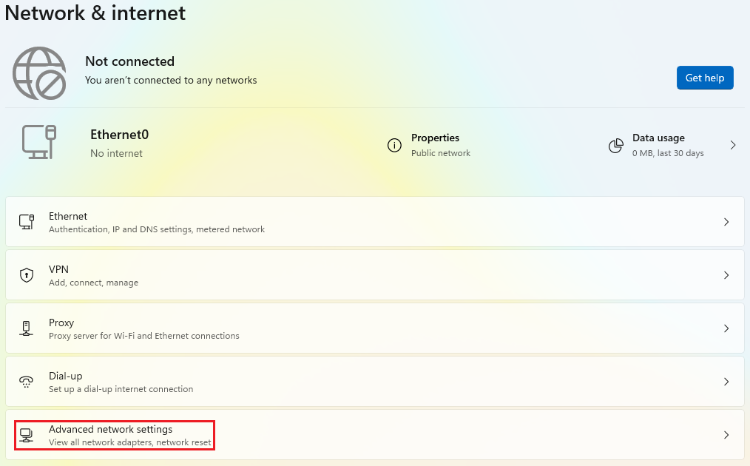
Task: Expand the Ethernet settings row chevron
Action: (x=726, y=221)
